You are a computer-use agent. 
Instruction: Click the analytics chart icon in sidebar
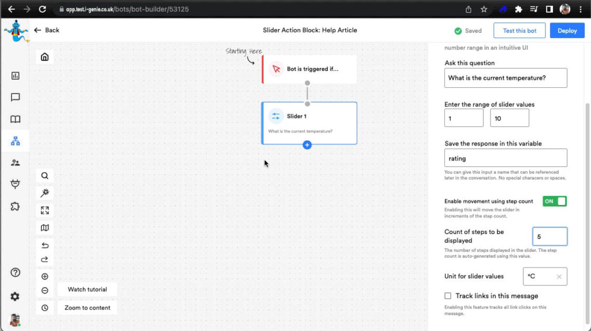[15, 76]
